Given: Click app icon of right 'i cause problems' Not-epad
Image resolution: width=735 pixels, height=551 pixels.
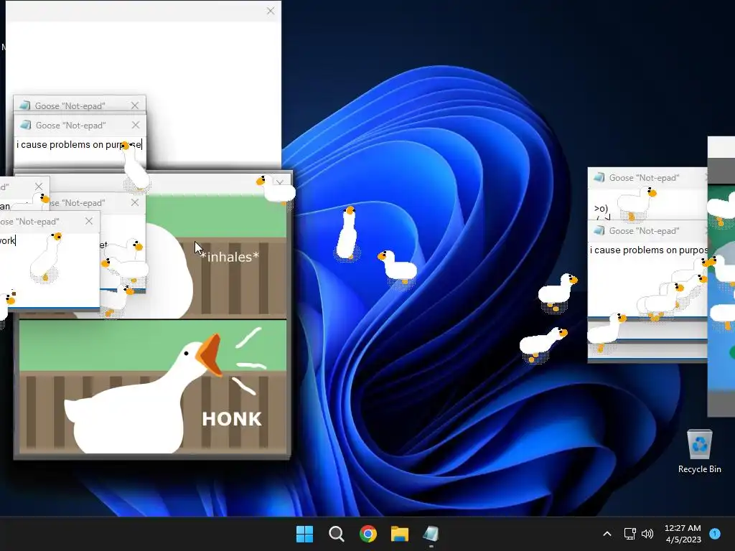Looking at the screenshot, I should [x=599, y=230].
